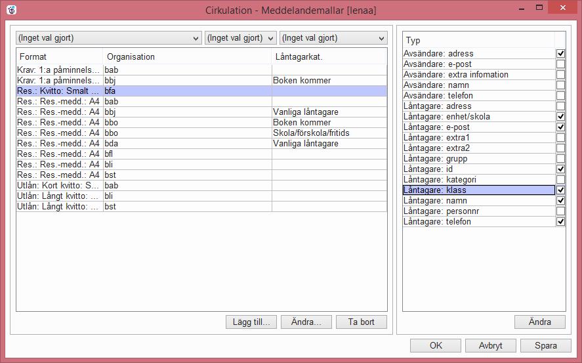The width and height of the screenshot is (582, 363).
Task: Sort by the Format column header
Action: click(60, 57)
